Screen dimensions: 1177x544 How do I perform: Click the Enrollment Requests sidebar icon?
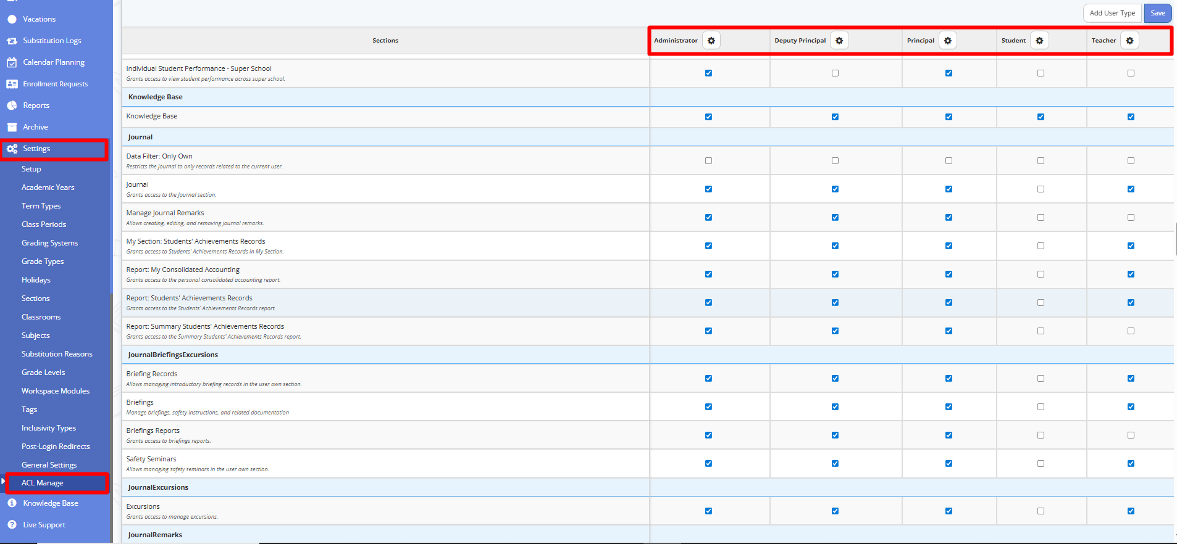pyautogui.click(x=12, y=84)
